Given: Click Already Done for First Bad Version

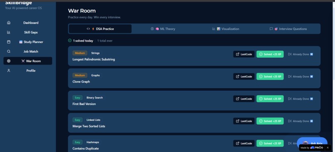Looking at the screenshot, I should [301, 99].
